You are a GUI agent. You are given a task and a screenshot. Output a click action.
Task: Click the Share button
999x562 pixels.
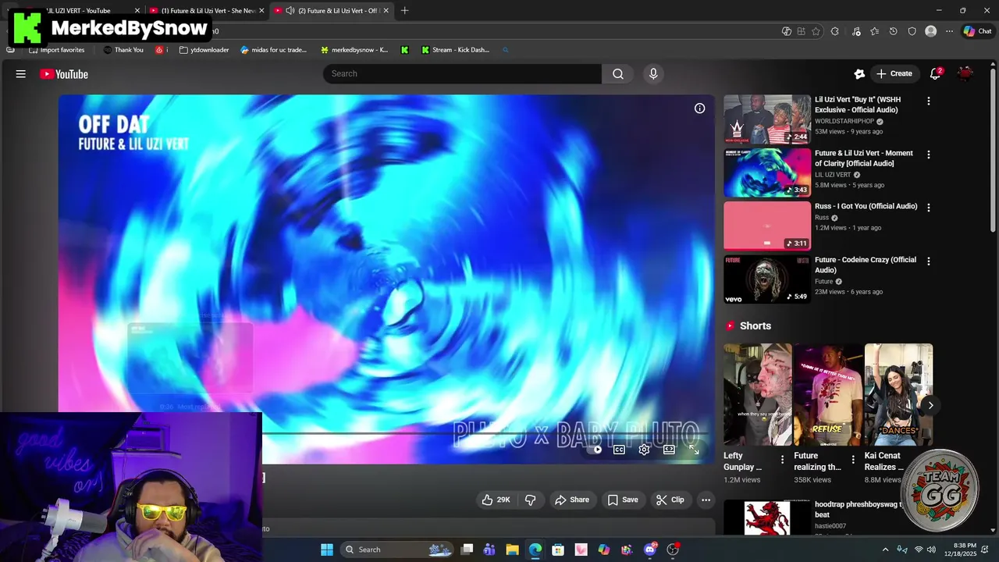pos(571,500)
